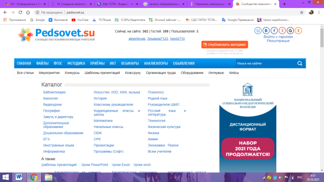Open the Chrome three-dot menu
Viewport: 324px width, 182px height.
(x=319, y=12)
